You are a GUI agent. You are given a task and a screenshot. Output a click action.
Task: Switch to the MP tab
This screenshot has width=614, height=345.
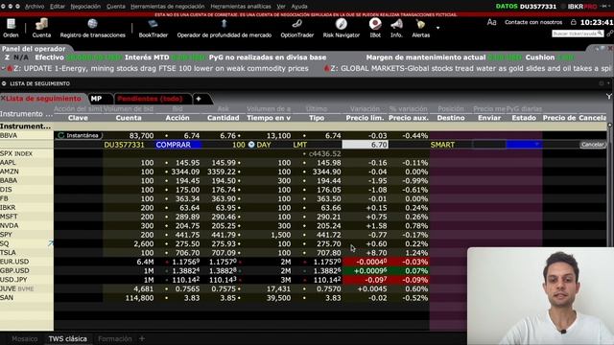[x=96, y=99]
